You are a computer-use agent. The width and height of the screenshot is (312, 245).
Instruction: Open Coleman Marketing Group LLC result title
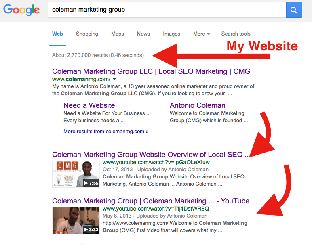coord(151,71)
